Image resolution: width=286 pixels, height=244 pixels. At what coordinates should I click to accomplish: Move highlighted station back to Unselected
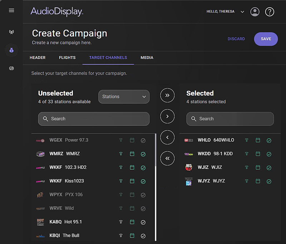coord(167,137)
